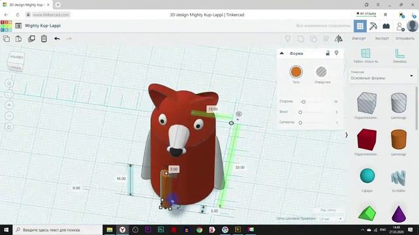Collapse the Shape panel arrow
The width and height of the screenshot is (419, 235).
(x=282, y=54)
